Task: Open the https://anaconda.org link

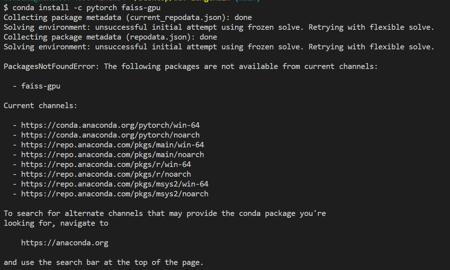Action: 65,243
